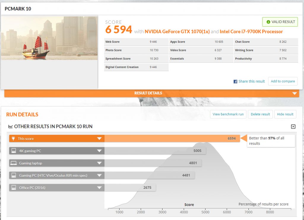Collapse the Other Results section with the boxed arrow
304x220 pixels.
pos(293,126)
